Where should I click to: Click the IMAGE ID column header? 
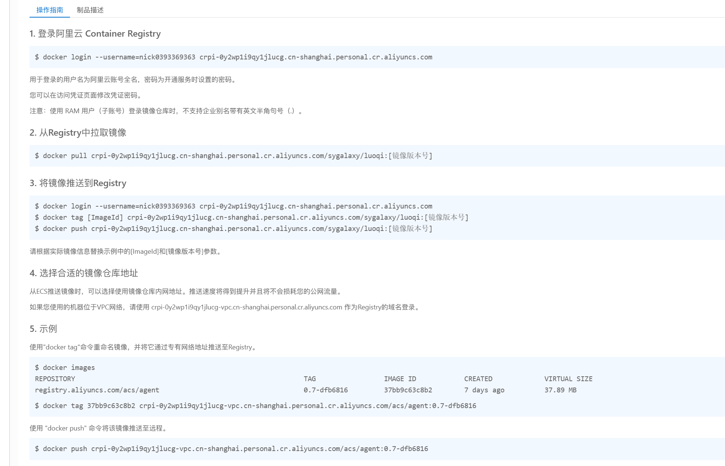coord(400,379)
